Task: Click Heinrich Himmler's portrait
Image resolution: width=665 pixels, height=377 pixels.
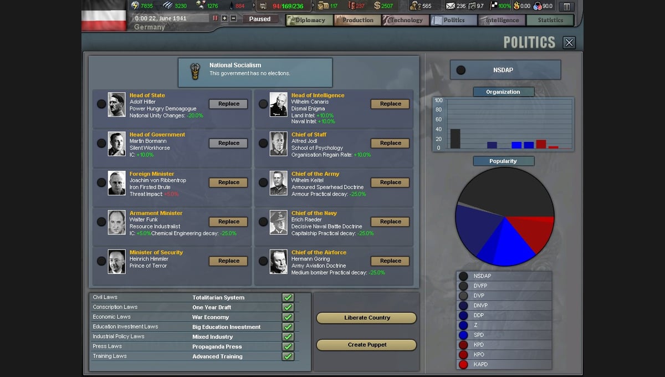Action: 117,262
